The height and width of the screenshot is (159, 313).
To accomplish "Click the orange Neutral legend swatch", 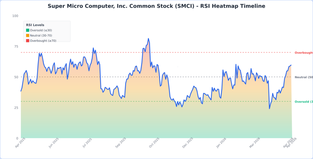I will coord(28,35).
